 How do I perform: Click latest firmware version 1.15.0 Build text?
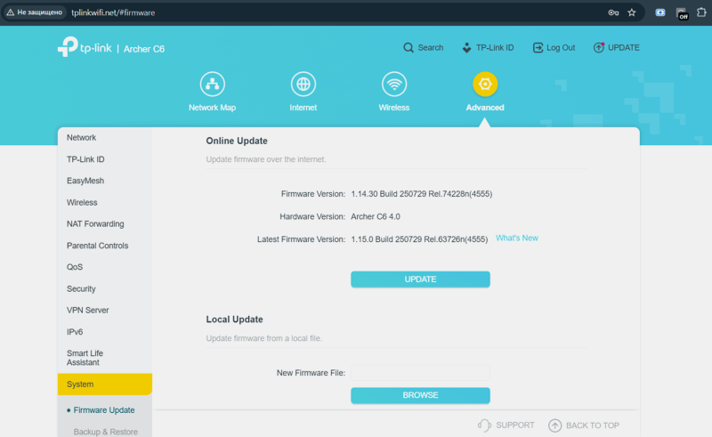419,239
